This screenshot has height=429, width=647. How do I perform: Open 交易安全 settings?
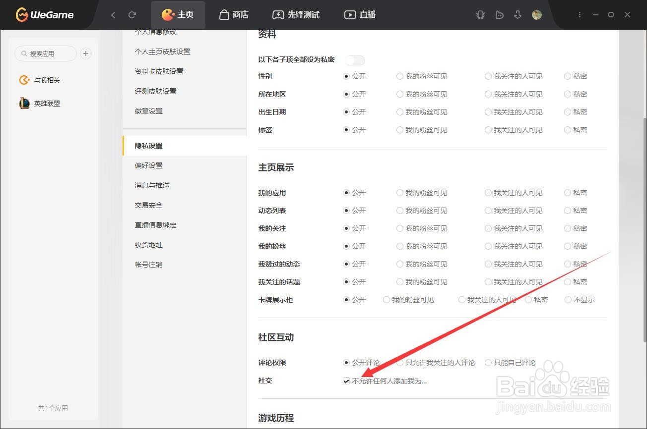coord(148,205)
